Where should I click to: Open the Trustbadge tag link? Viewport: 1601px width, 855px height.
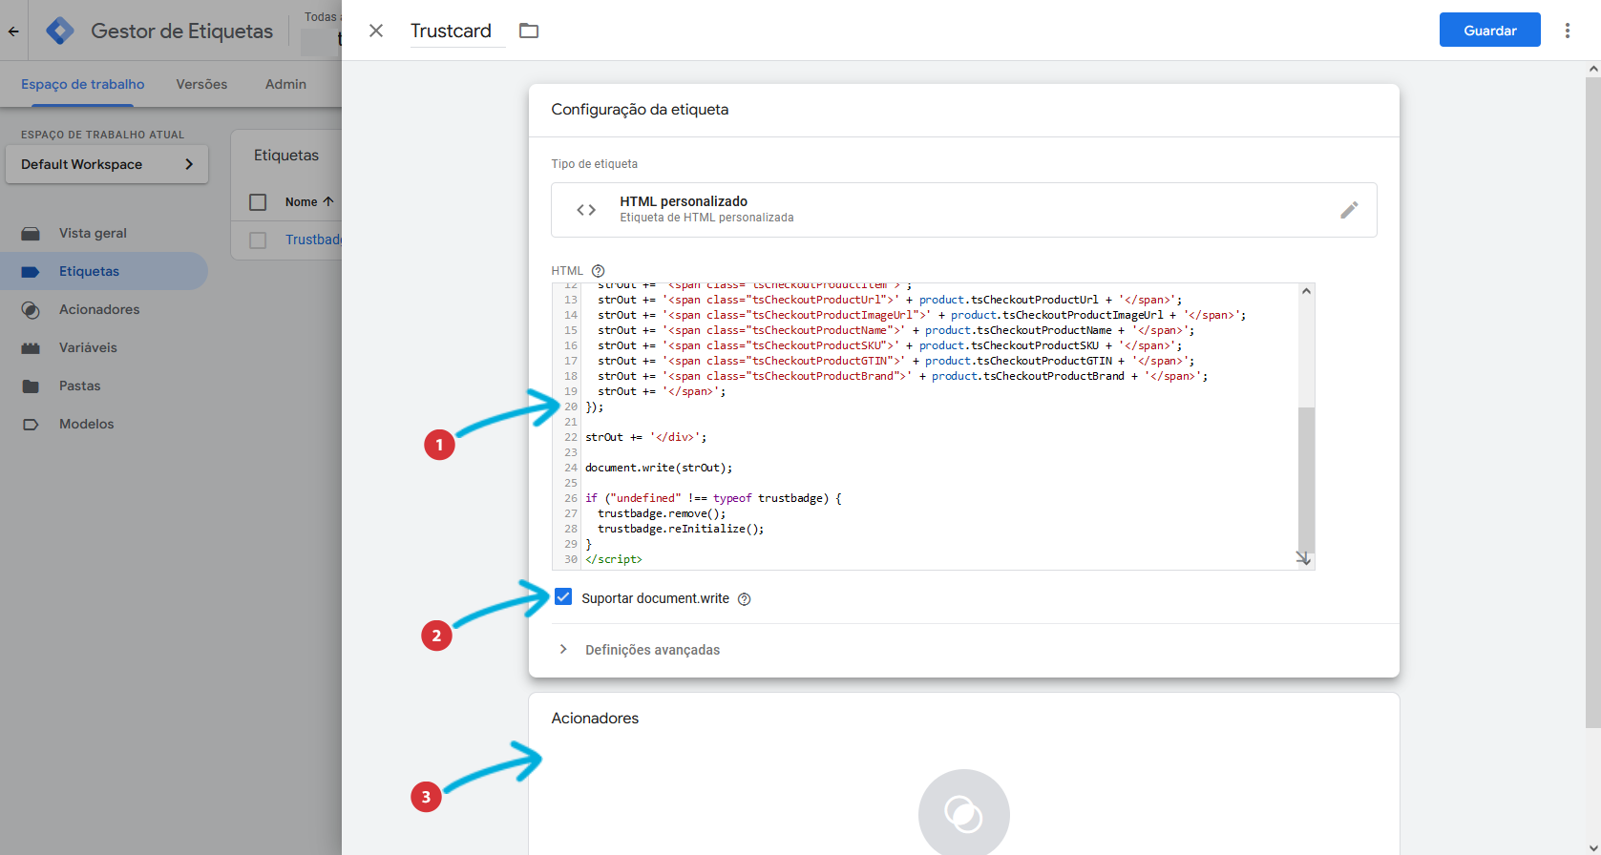coord(313,240)
